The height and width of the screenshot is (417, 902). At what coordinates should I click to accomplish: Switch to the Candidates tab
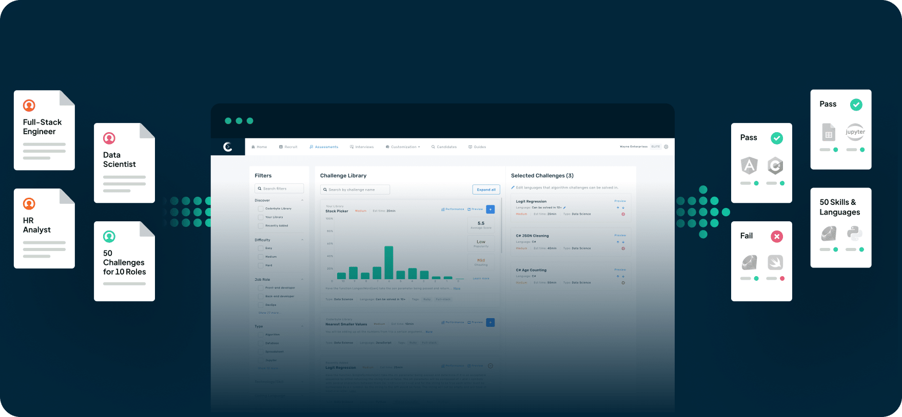[x=444, y=147]
